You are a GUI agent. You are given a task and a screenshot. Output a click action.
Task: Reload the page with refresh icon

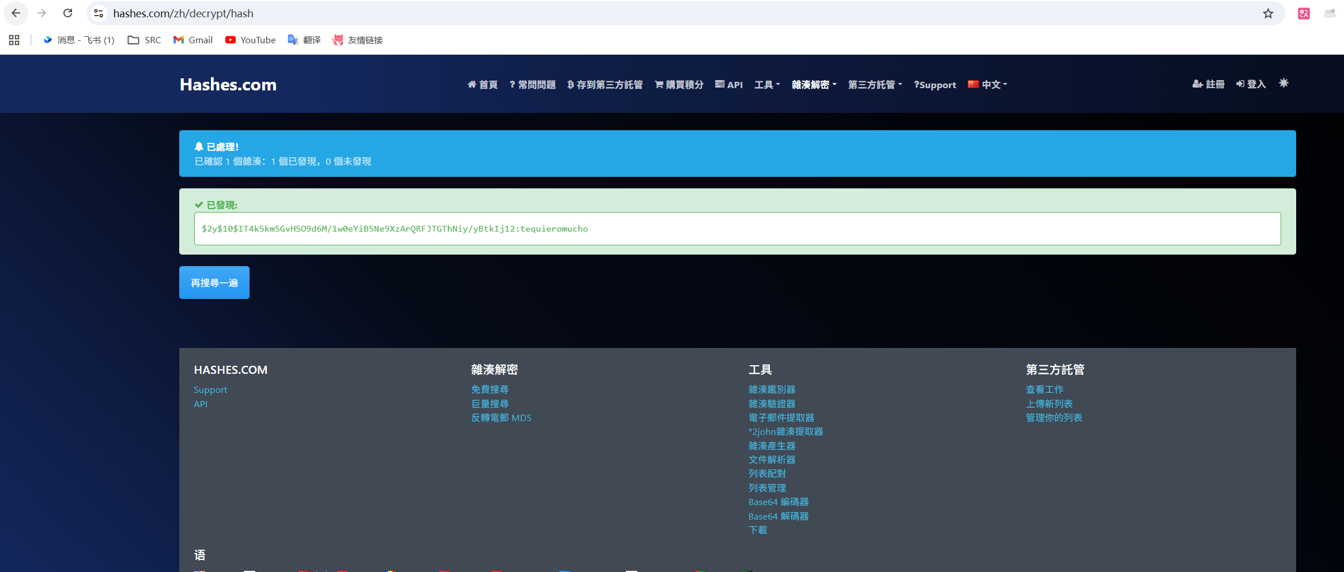67,13
